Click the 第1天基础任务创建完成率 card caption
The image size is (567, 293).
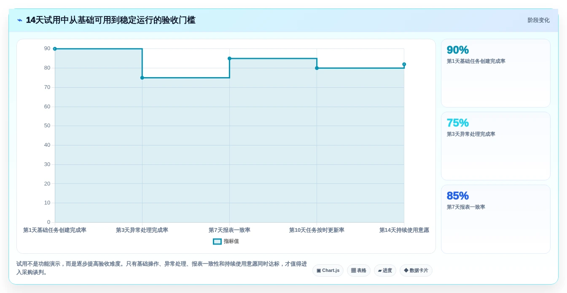476,62
